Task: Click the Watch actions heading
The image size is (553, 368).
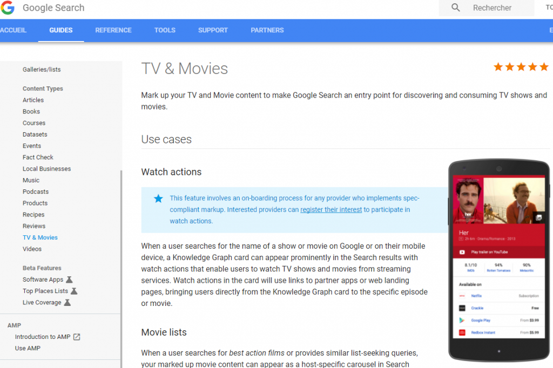Action: 171,172
